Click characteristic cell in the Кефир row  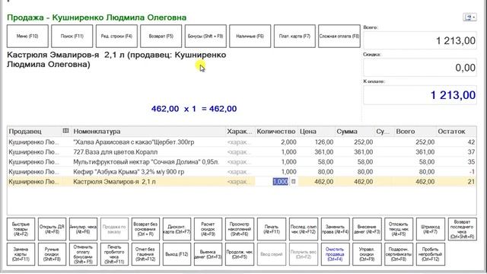tap(240, 172)
